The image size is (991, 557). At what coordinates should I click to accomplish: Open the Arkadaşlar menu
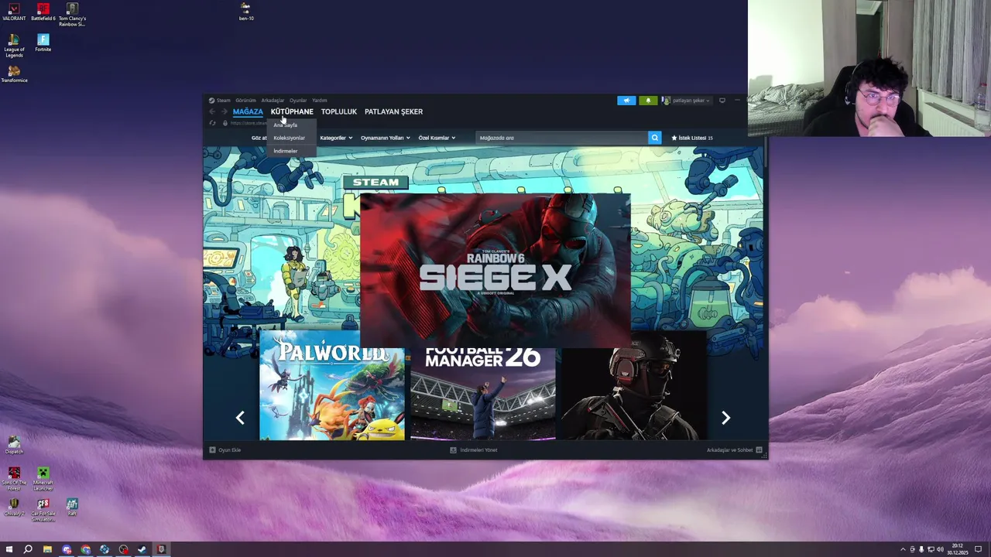click(x=273, y=101)
